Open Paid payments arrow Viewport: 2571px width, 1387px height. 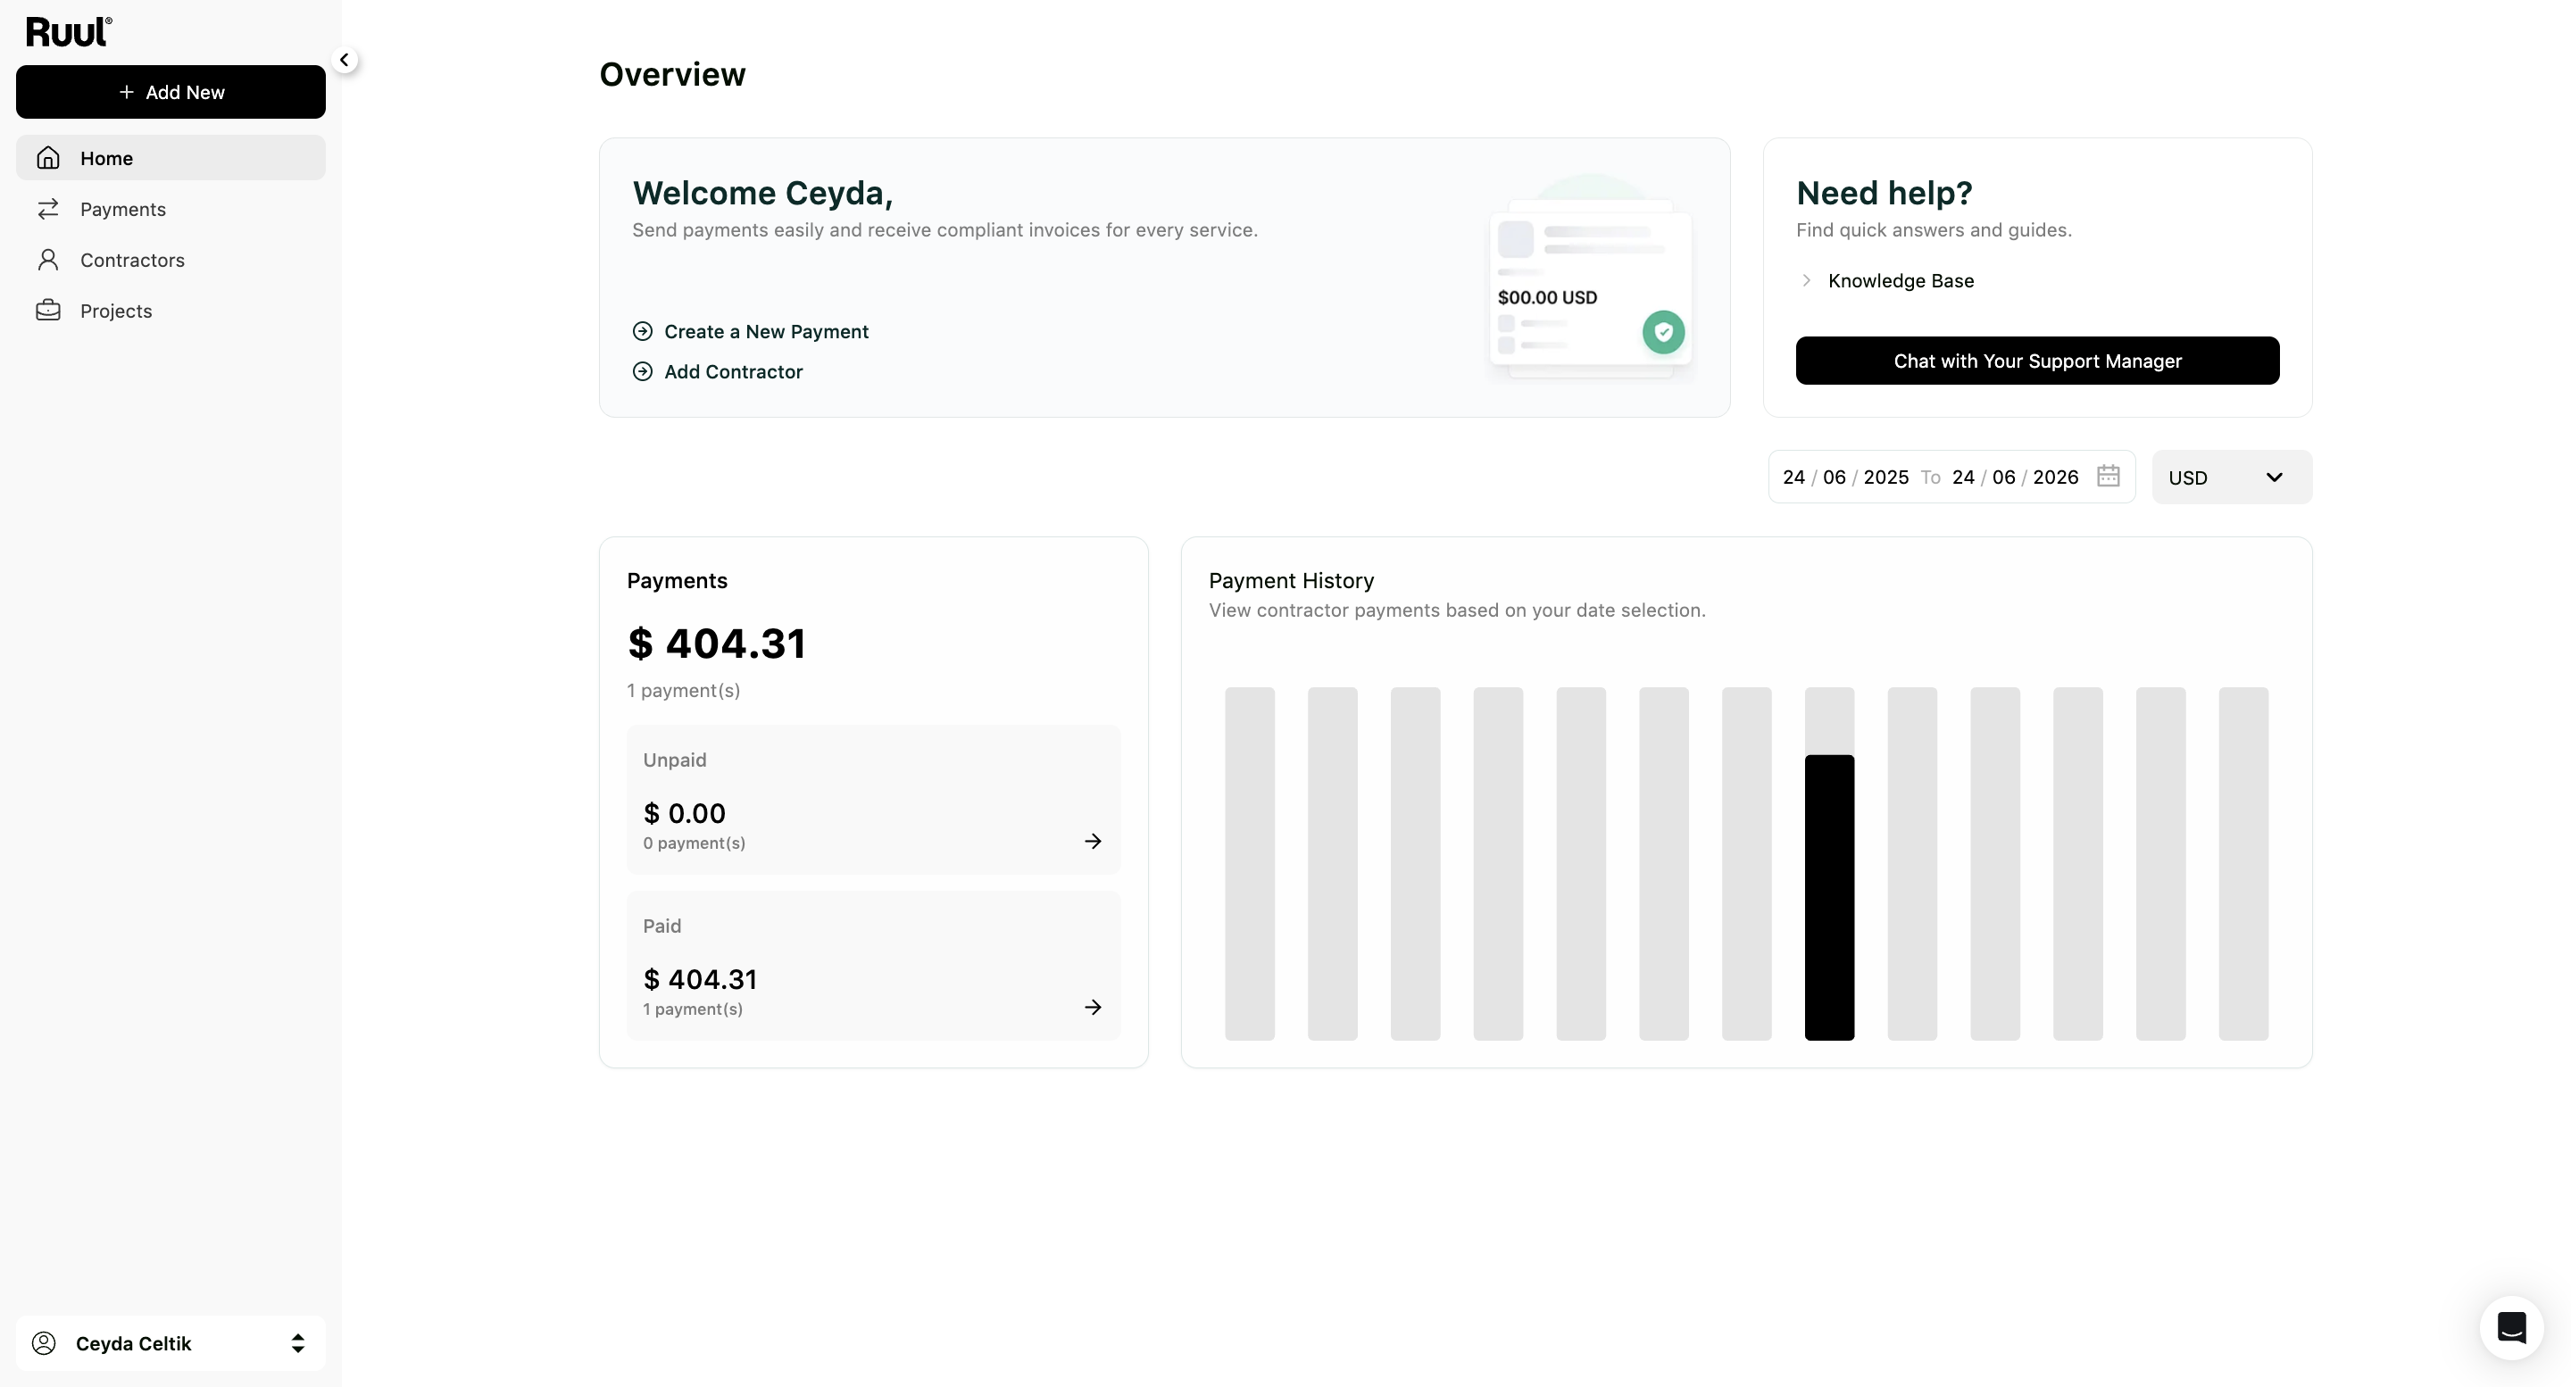[1093, 1007]
